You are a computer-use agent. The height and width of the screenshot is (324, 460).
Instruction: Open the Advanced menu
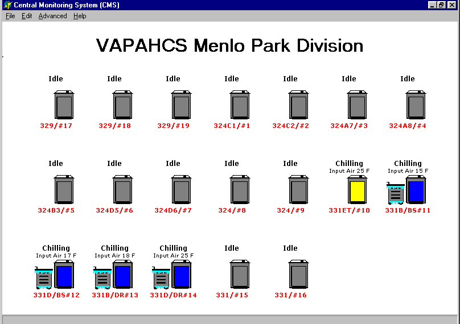click(x=52, y=16)
